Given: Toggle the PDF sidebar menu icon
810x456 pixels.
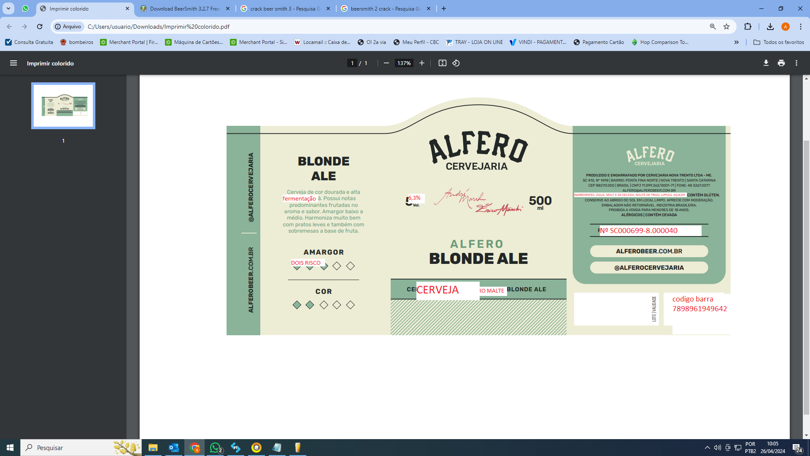Looking at the screenshot, I should coord(13,63).
